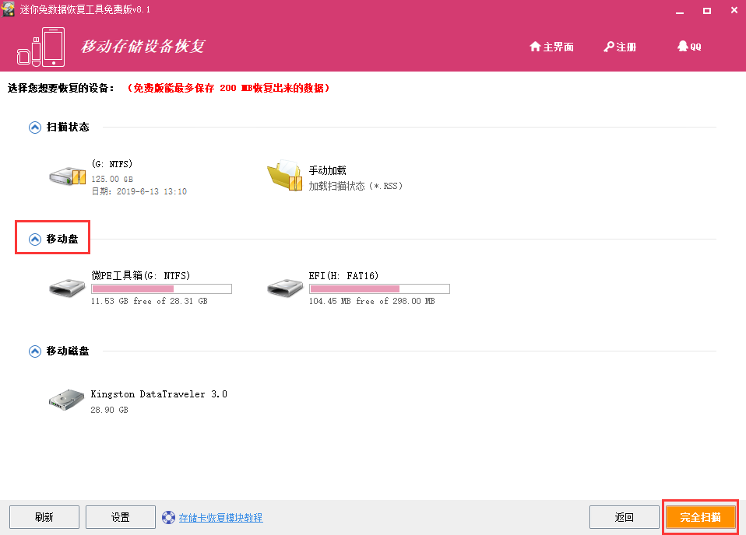Viewport: 746px width, 535px height.
Task: Click the 手动加载 label
Action: coord(327,170)
